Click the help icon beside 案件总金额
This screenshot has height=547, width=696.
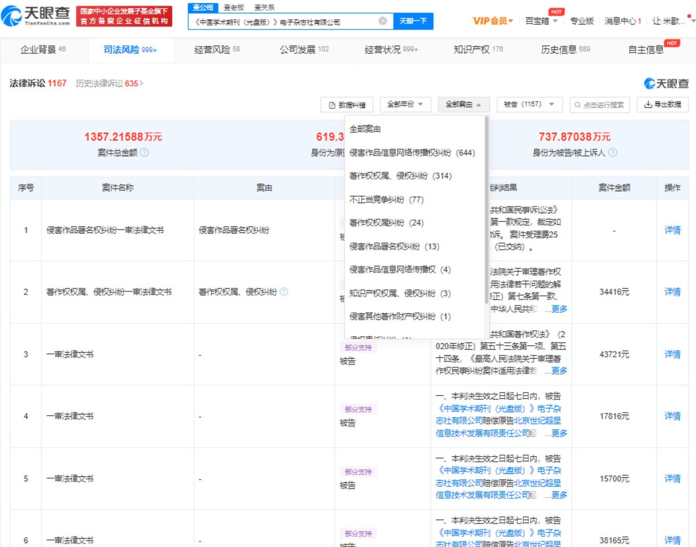pyautogui.click(x=144, y=152)
